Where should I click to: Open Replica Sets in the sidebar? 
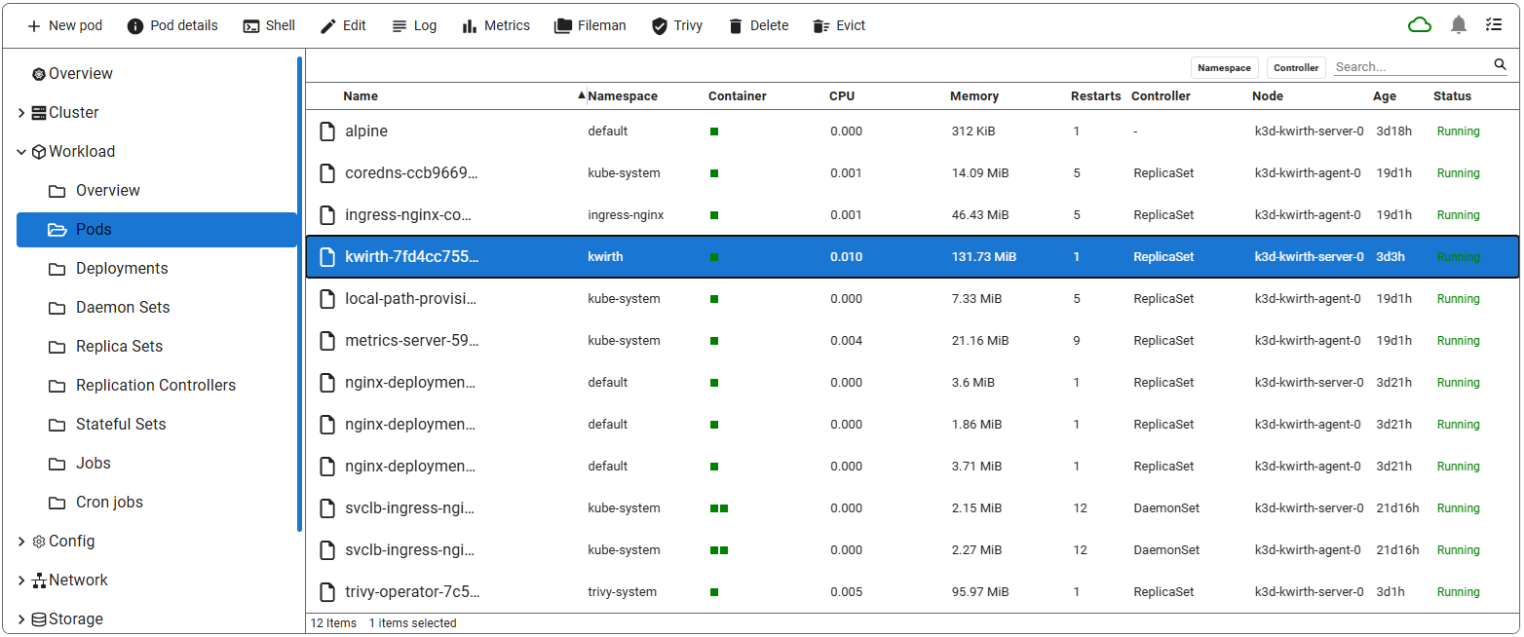click(119, 347)
